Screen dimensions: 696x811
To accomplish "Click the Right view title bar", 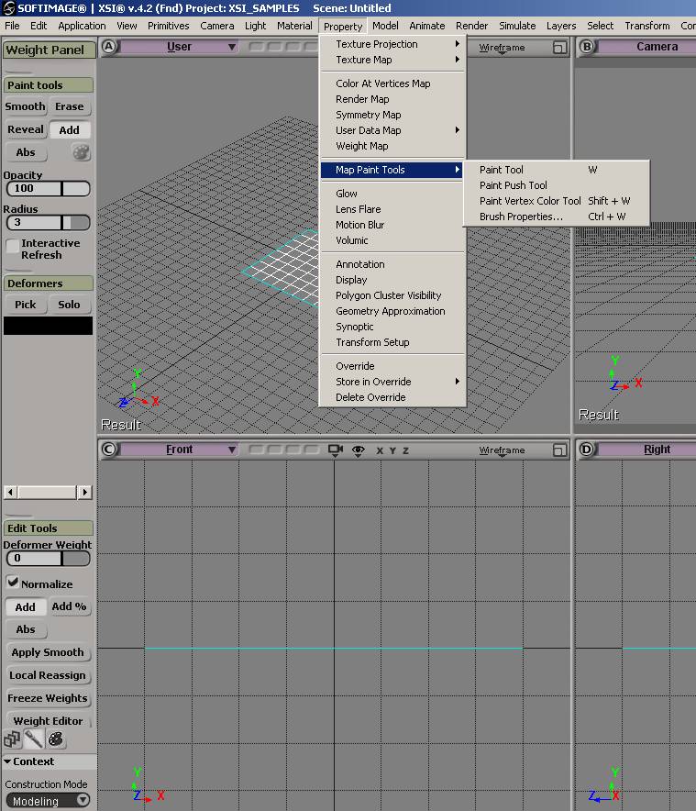I will [646, 450].
